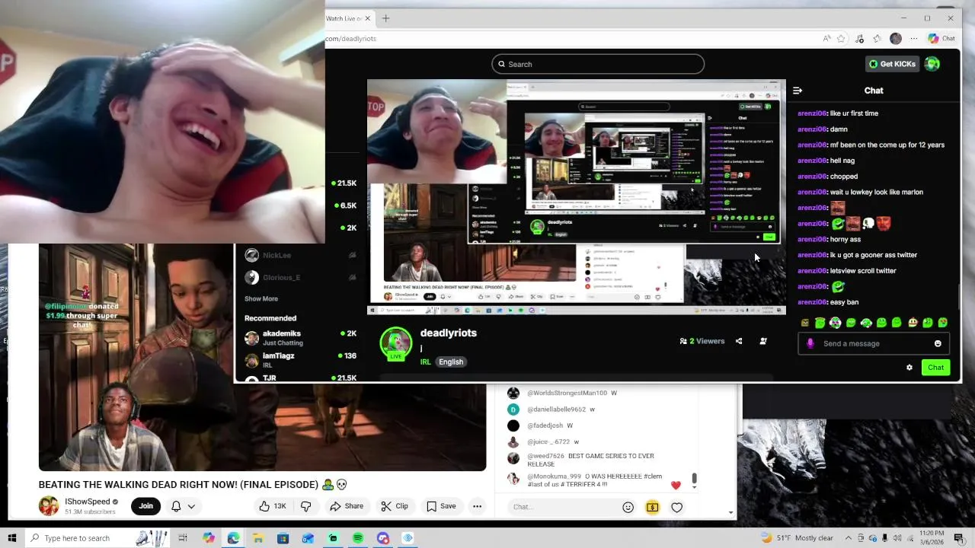Open Kick account avatar menu
The width and height of the screenshot is (975, 548).
tap(932, 64)
